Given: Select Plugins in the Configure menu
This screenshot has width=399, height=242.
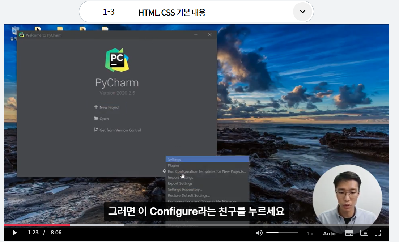Looking at the screenshot, I should click(x=207, y=165).
